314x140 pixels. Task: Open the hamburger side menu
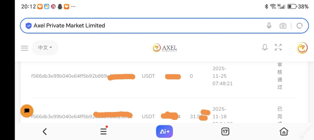coord(25,48)
